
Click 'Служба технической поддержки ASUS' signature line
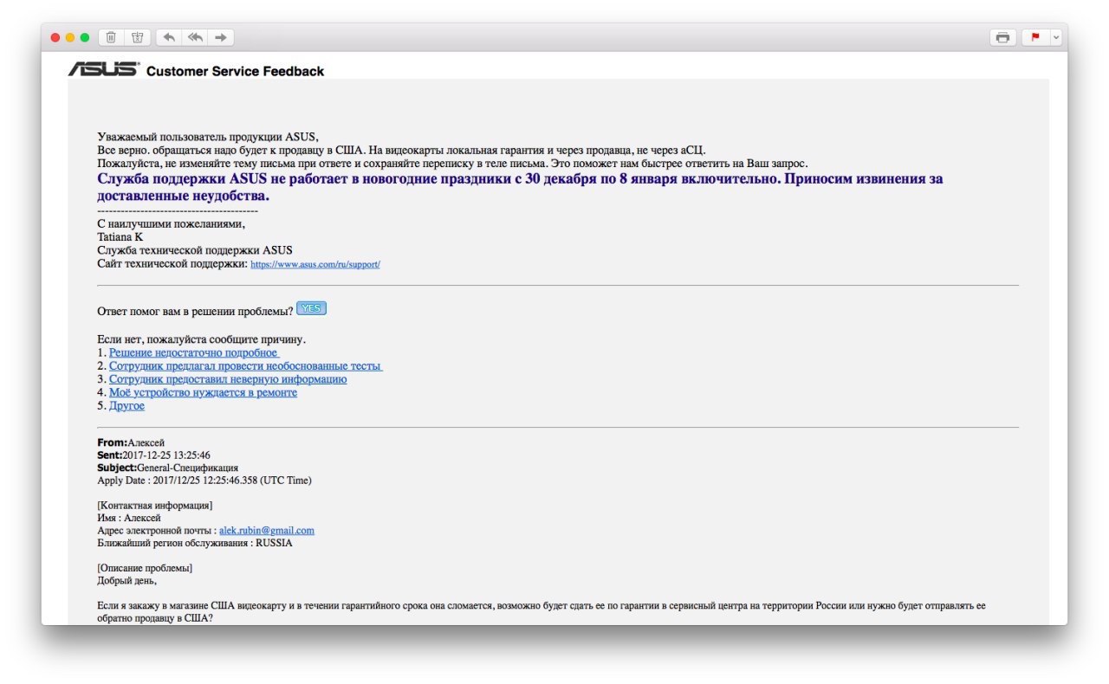(x=195, y=250)
